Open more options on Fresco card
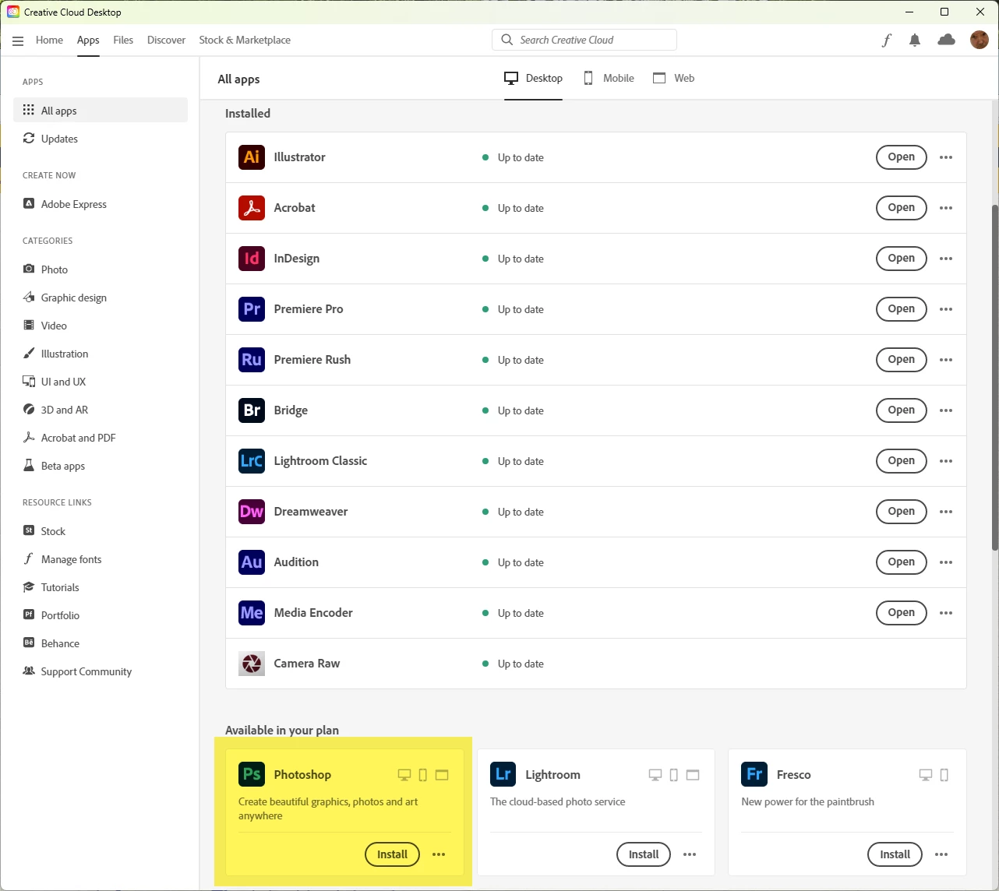Image resolution: width=999 pixels, height=891 pixels. [941, 854]
